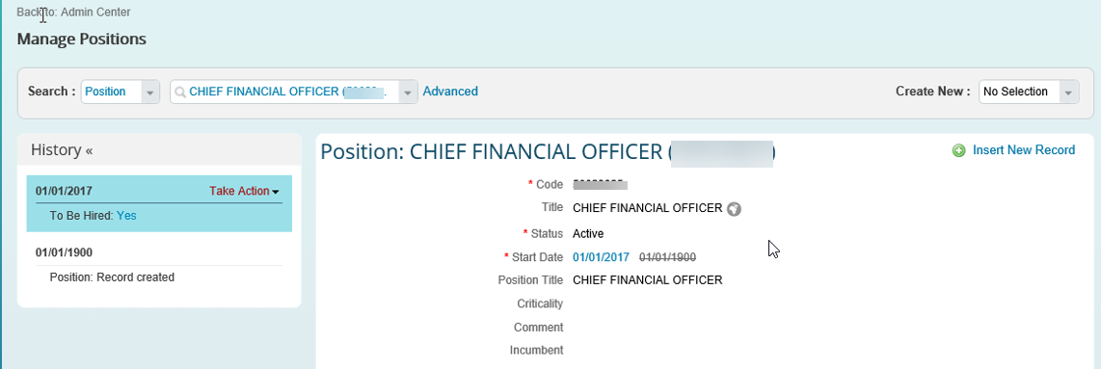This screenshot has height=369, width=1101.
Task: Click the globe translation icon beside Title
Action: [734, 209]
